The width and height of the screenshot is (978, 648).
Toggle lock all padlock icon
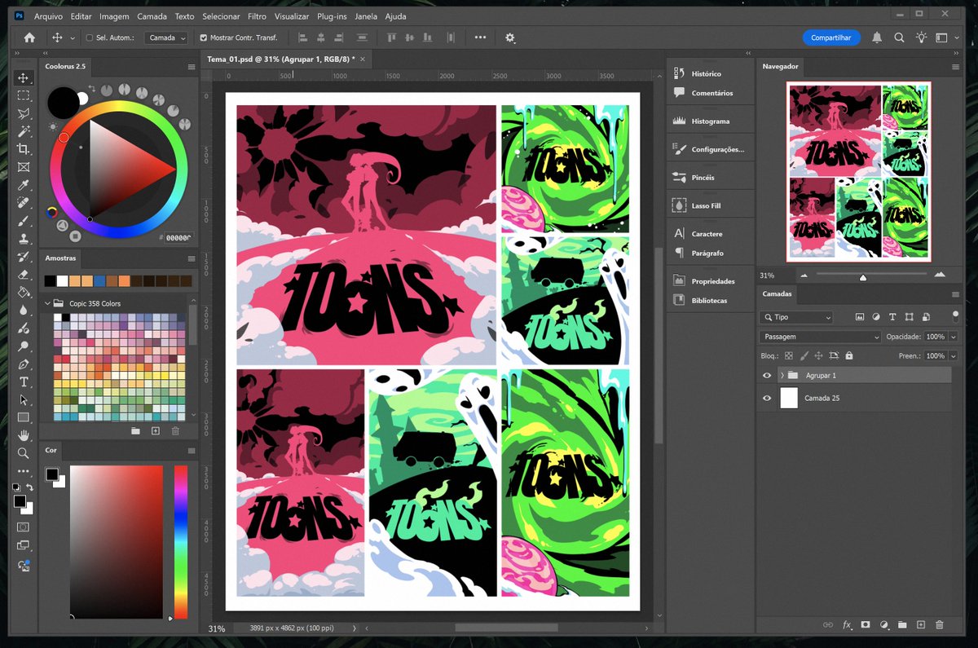849,356
